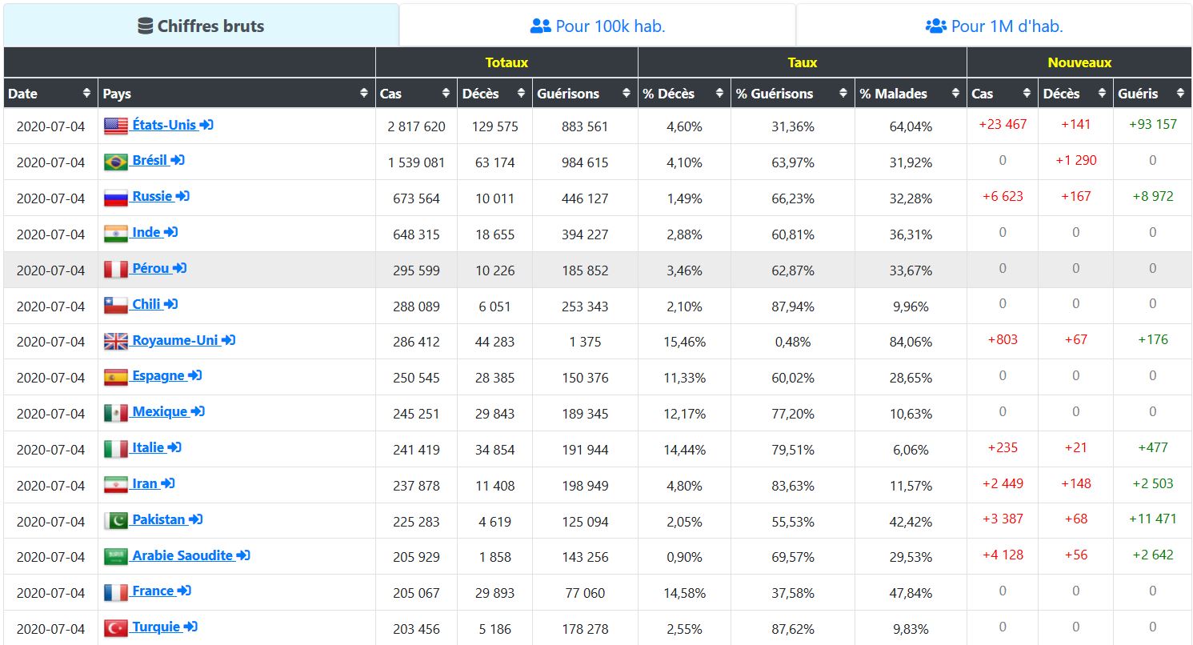
Task: Click the Pakistan flag icon
Action: tap(116, 520)
